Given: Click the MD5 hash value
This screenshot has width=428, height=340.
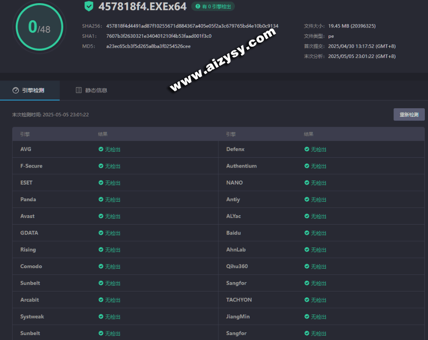Looking at the screenshot, I should click(x=148, y=46).
